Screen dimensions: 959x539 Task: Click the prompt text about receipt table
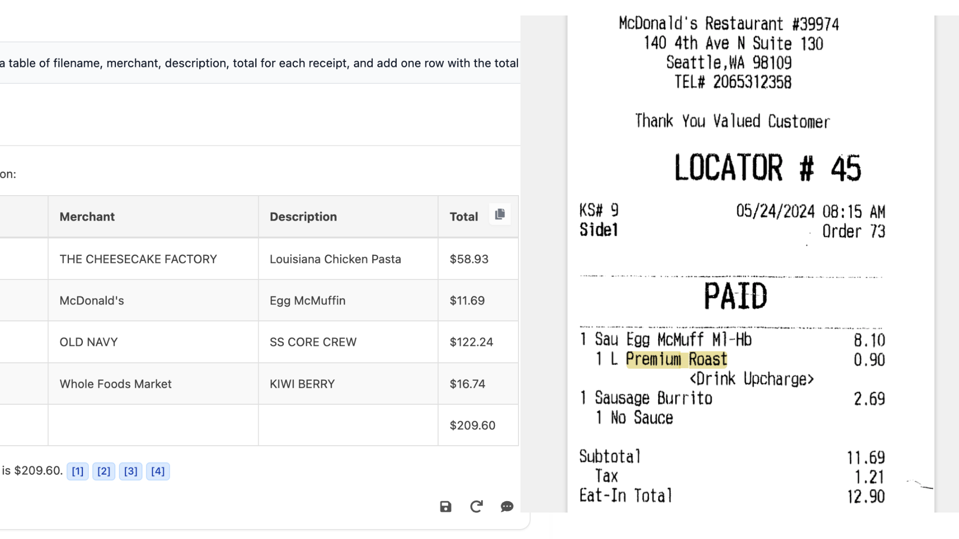tap(260, 63)
